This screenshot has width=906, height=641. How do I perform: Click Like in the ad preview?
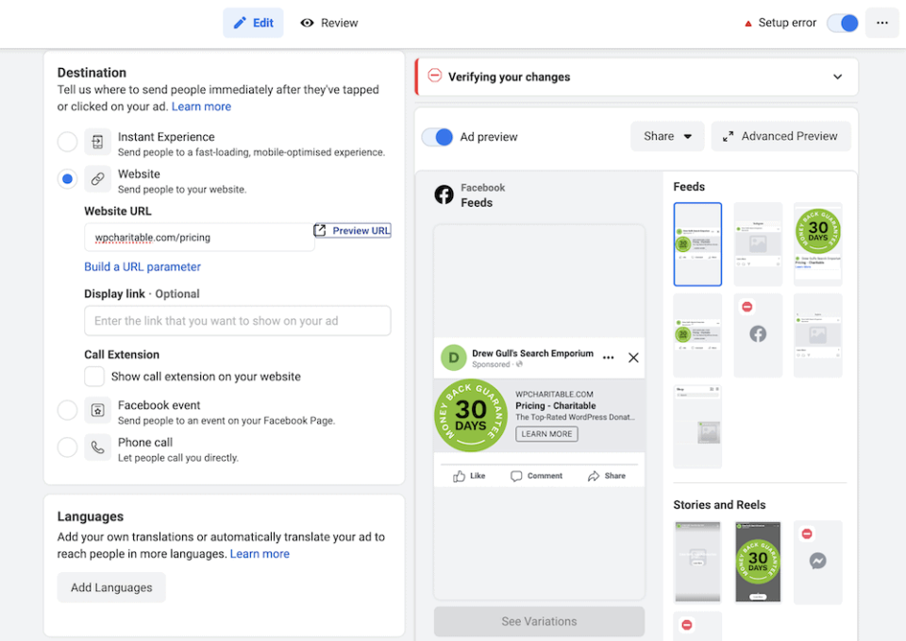(469, 476)
